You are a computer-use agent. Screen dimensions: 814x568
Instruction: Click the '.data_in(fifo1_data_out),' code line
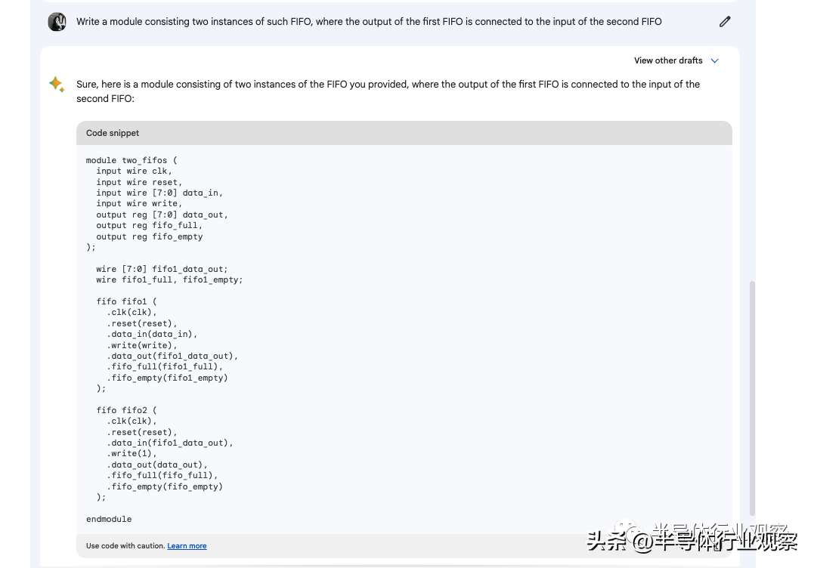170,443
